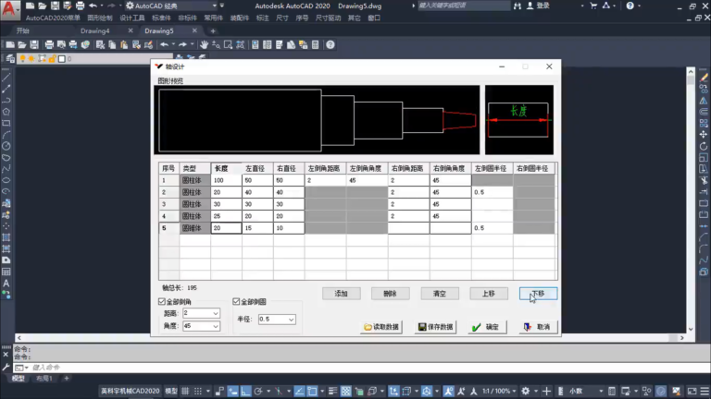Click the Customization hamburger icon in status bar
This screenshot has height=399, width=711.
(705, 391)
